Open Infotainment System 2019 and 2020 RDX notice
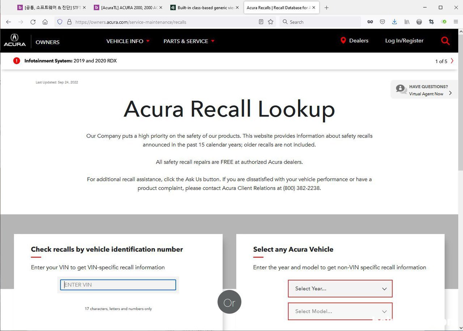The height and width of the screenshot is (331, 463). [71, 61]
